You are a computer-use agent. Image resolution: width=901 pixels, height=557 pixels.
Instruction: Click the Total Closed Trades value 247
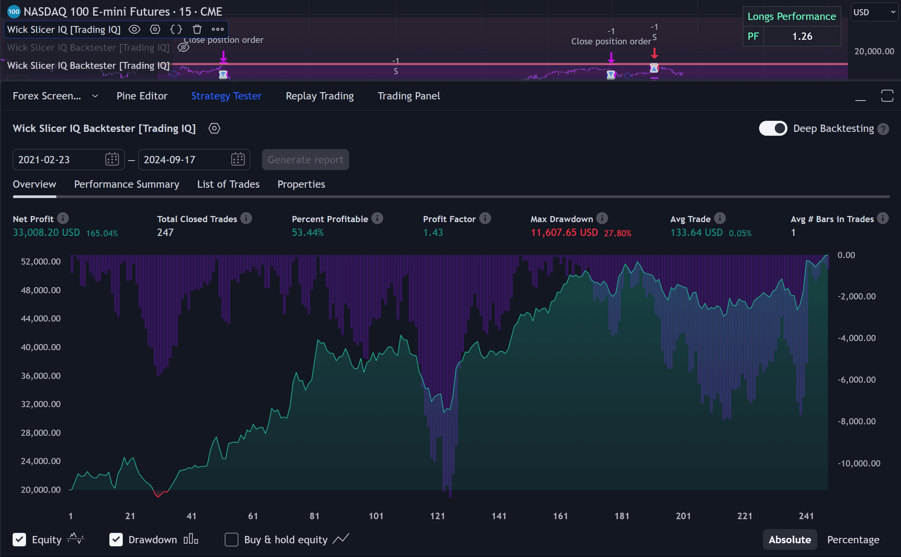point(165,232)
